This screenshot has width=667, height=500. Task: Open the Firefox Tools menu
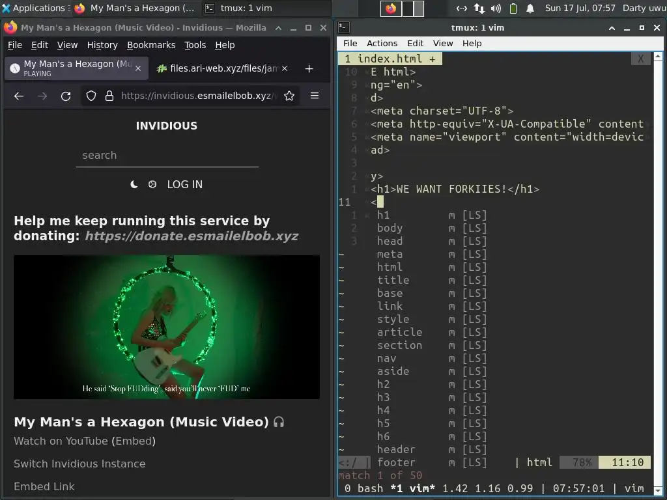coord(195,45)
